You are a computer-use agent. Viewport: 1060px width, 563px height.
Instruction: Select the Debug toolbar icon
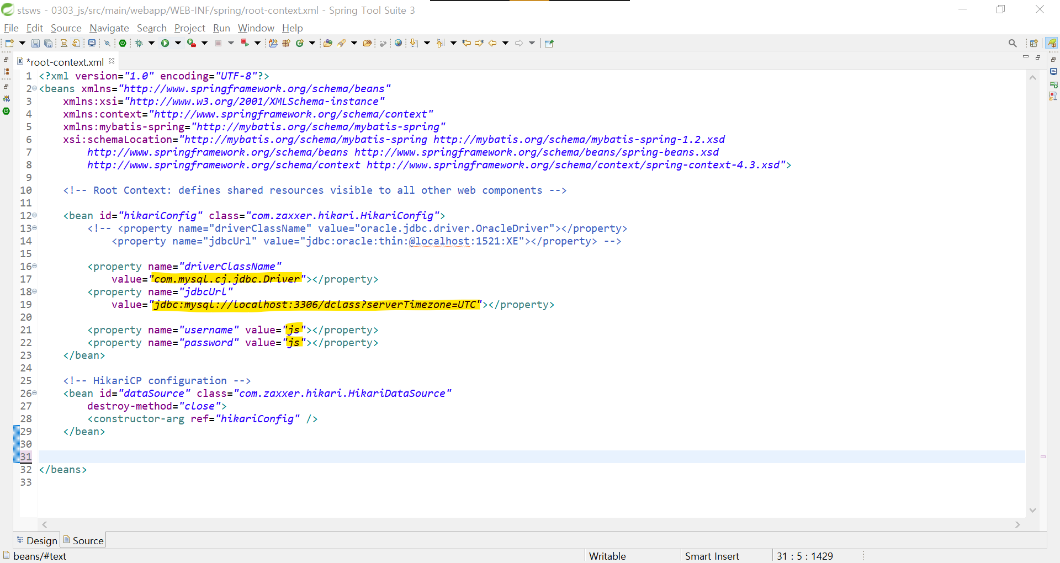click(139, 43)
